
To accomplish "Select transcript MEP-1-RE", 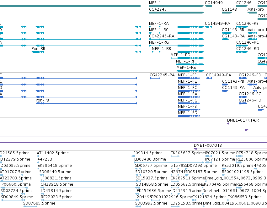I will coord(190,71).
